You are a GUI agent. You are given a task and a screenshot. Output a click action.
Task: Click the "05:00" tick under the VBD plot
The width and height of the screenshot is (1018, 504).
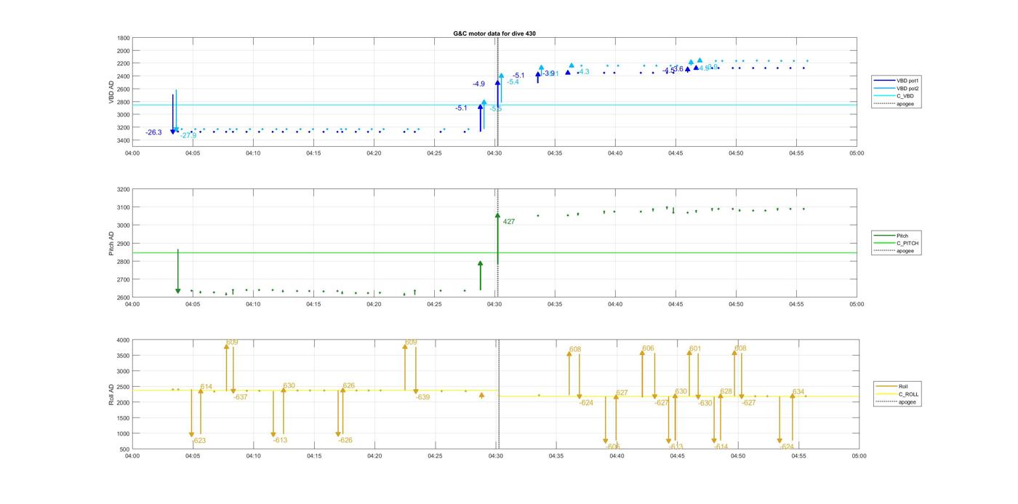tap(857, 153)
